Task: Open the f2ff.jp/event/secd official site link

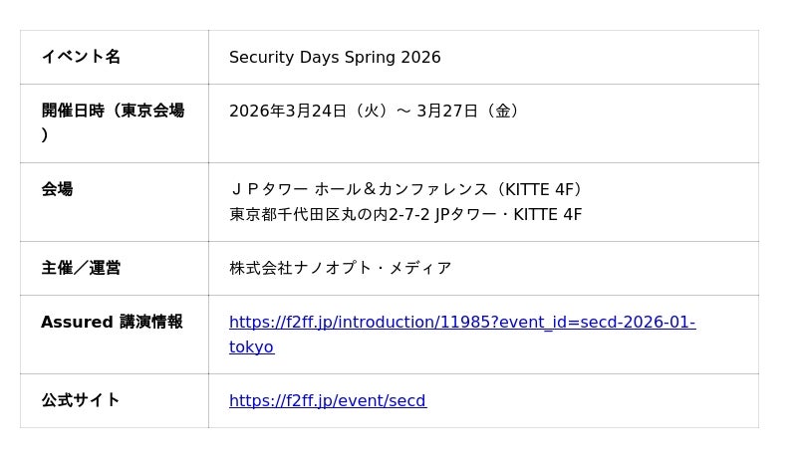Action: pyautogui.click(x=327, y=401)
